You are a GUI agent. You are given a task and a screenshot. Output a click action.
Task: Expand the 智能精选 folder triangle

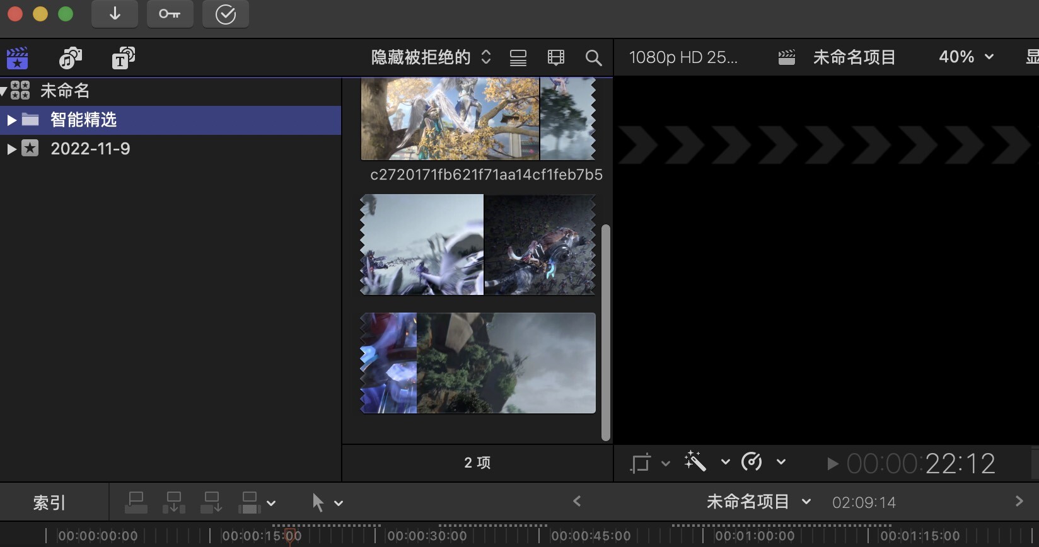click(x=11, y=120)
